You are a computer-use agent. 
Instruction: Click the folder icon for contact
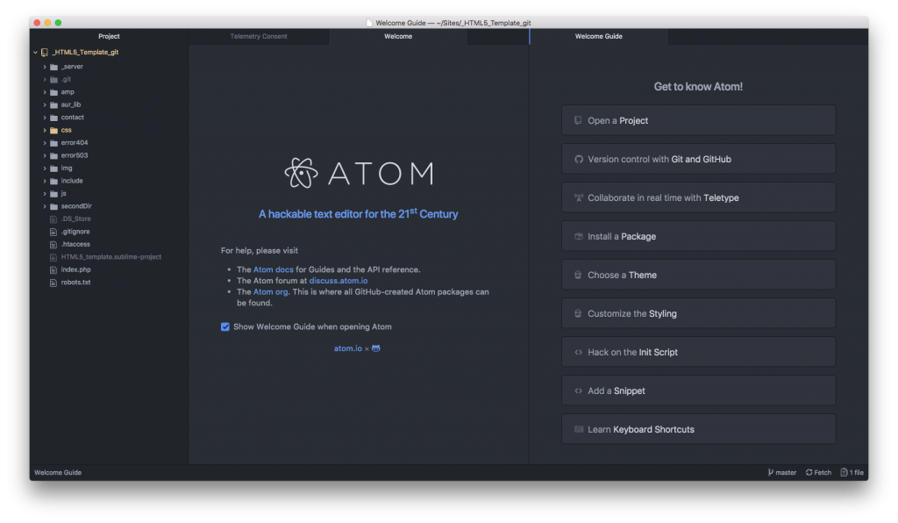[53, 118]
